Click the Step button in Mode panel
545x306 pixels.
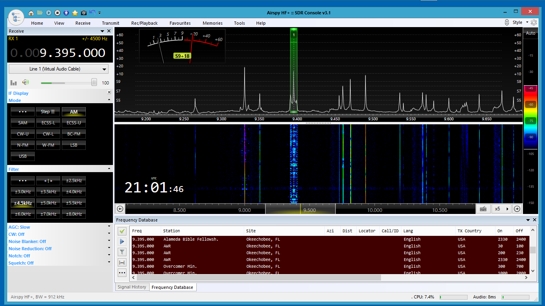coord(48,112)
